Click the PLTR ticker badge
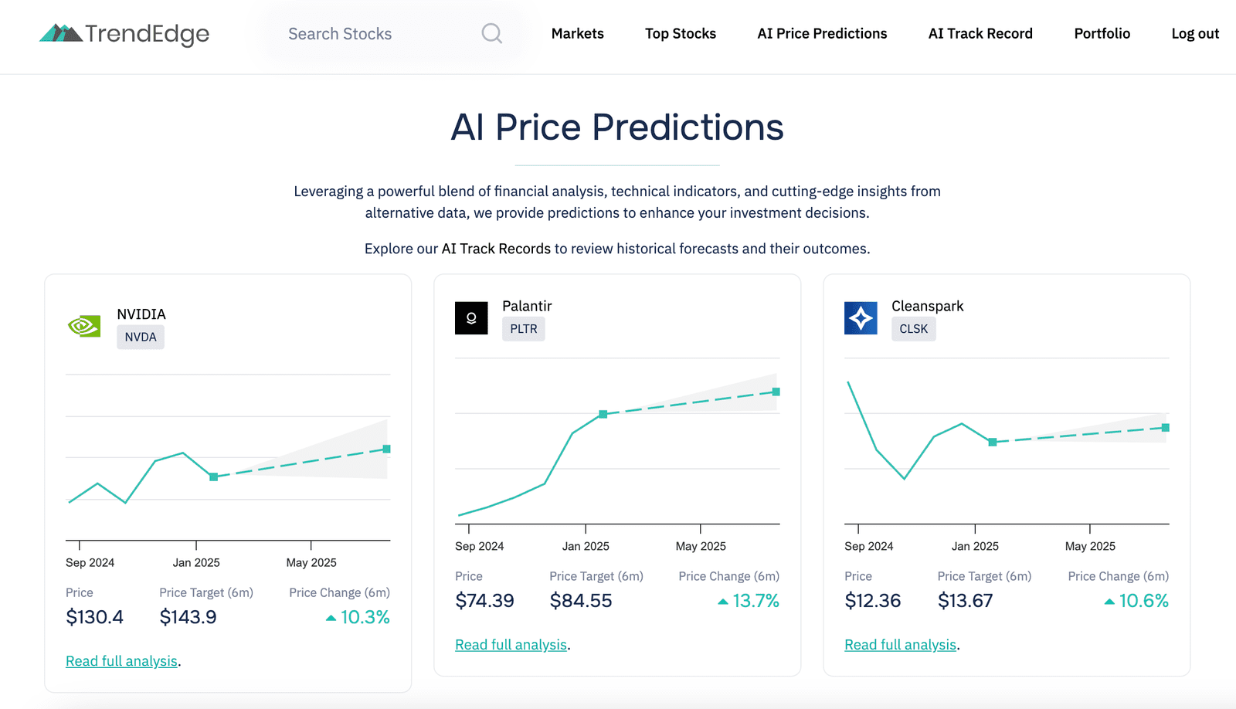 coord(523,328)
